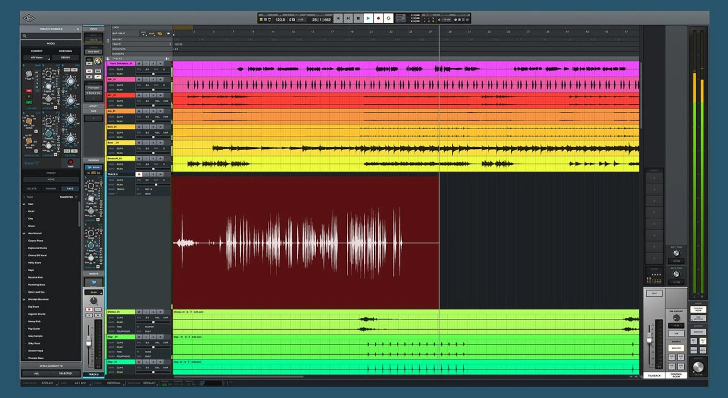Toggle the metronome click icon
Screen dimensions: 728x398
tap(291, 19)
